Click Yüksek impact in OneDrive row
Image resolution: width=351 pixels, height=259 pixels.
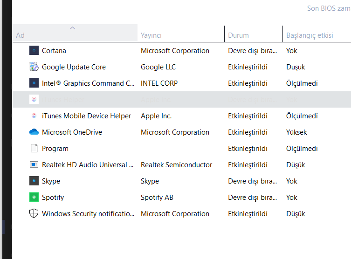[296, 132]
